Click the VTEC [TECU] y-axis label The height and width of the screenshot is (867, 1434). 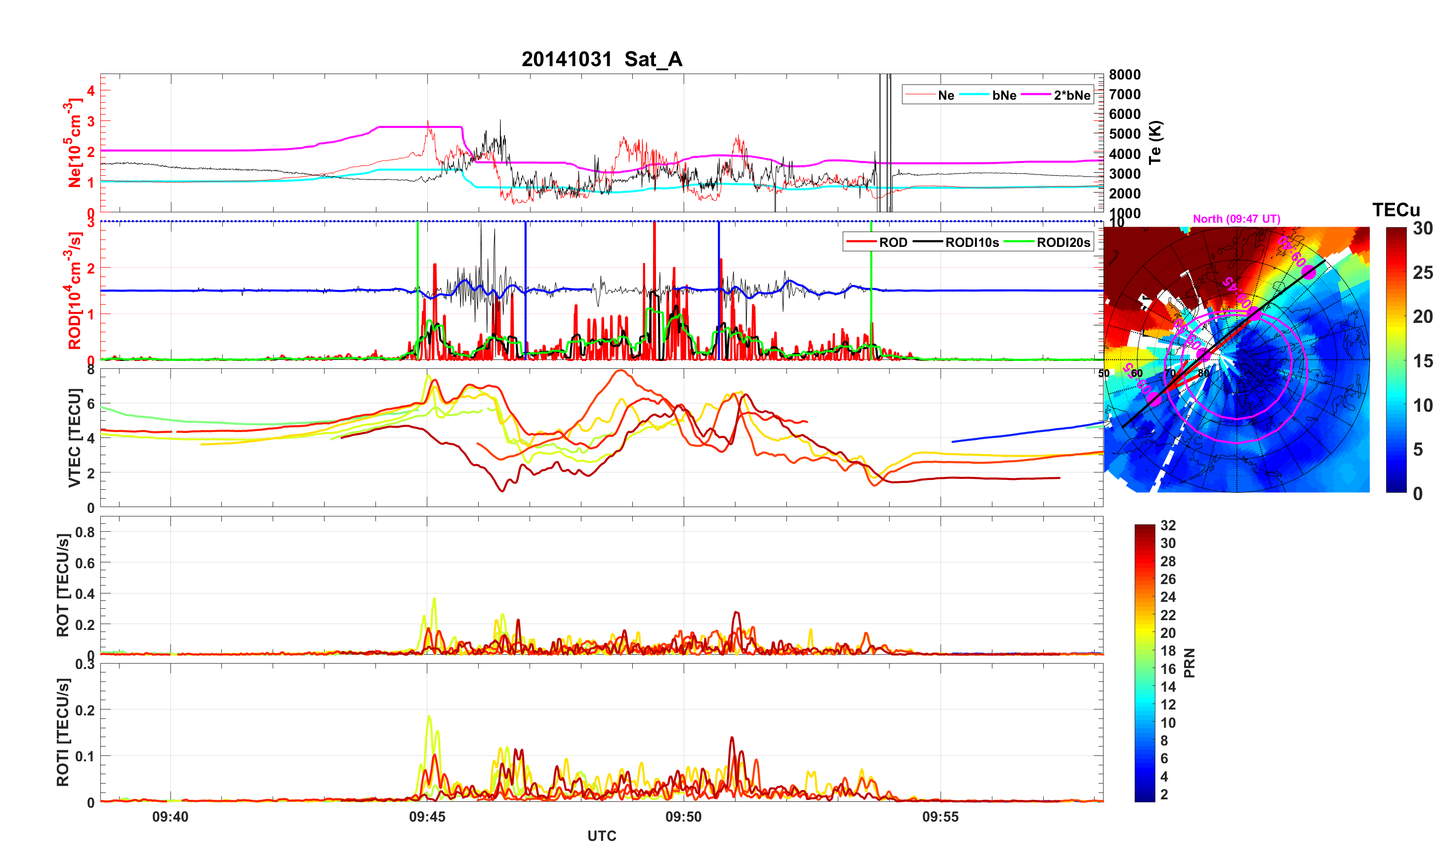tap(74, 437)
